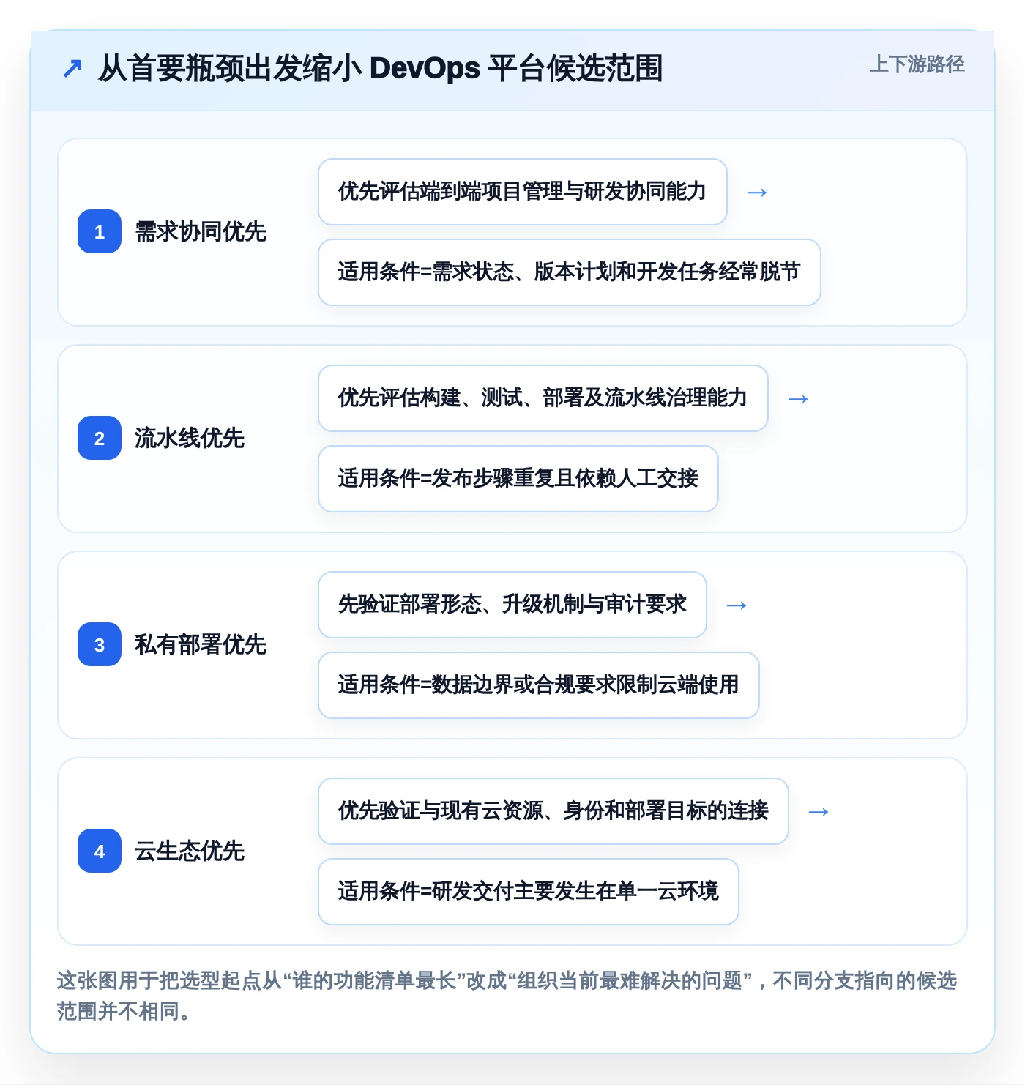Click the arrow after 先验证部署形态 box
Viewport: 1025px width, 1085px height.
pos(737,605)
